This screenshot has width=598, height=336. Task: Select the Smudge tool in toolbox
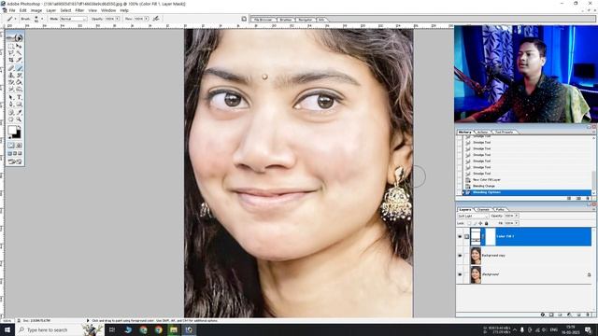pos(11,90)
